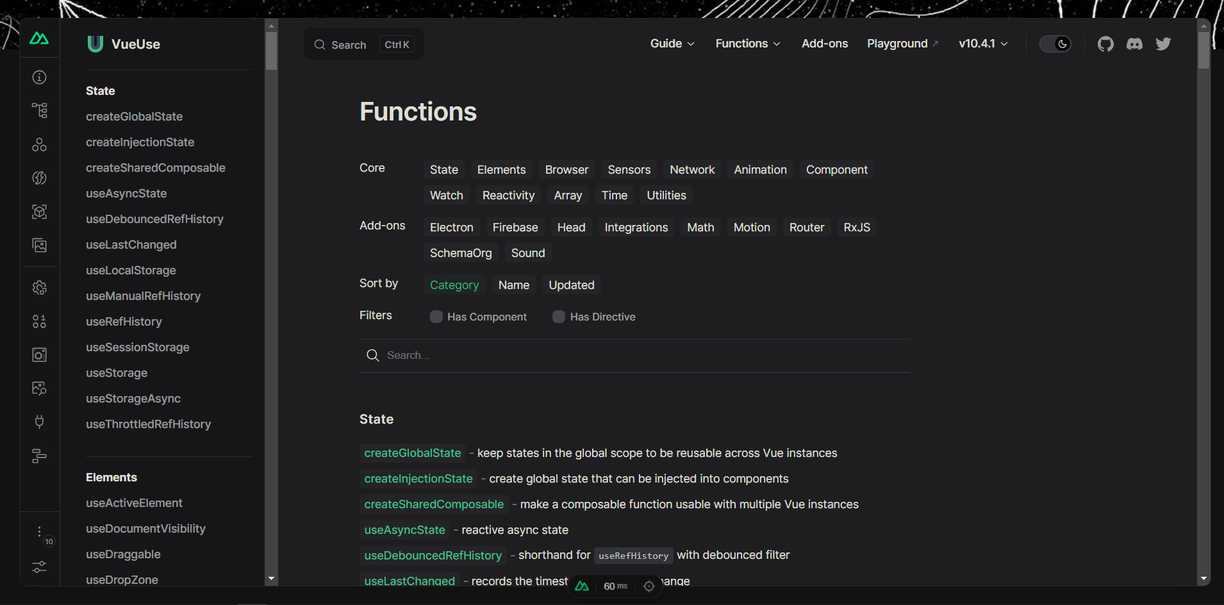This screenshot has width=1224, height=605.
Task: Check the Has Directive filter
Action: click(559, 317)
